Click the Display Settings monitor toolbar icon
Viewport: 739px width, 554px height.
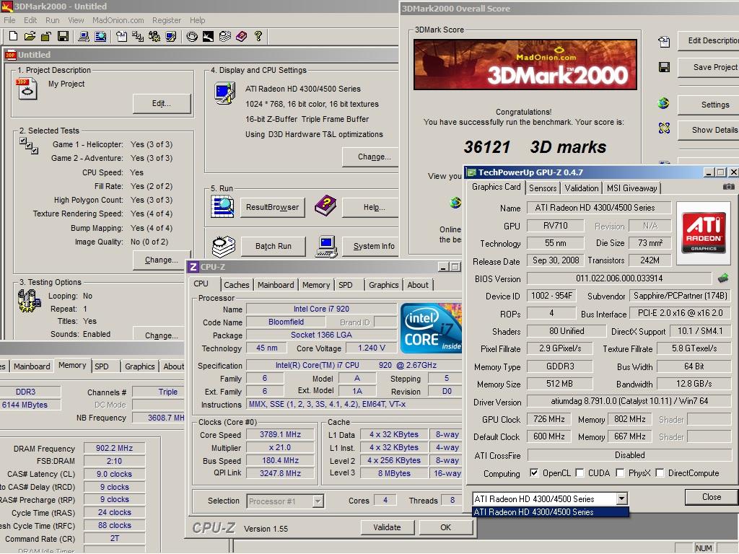coord(170,36)
